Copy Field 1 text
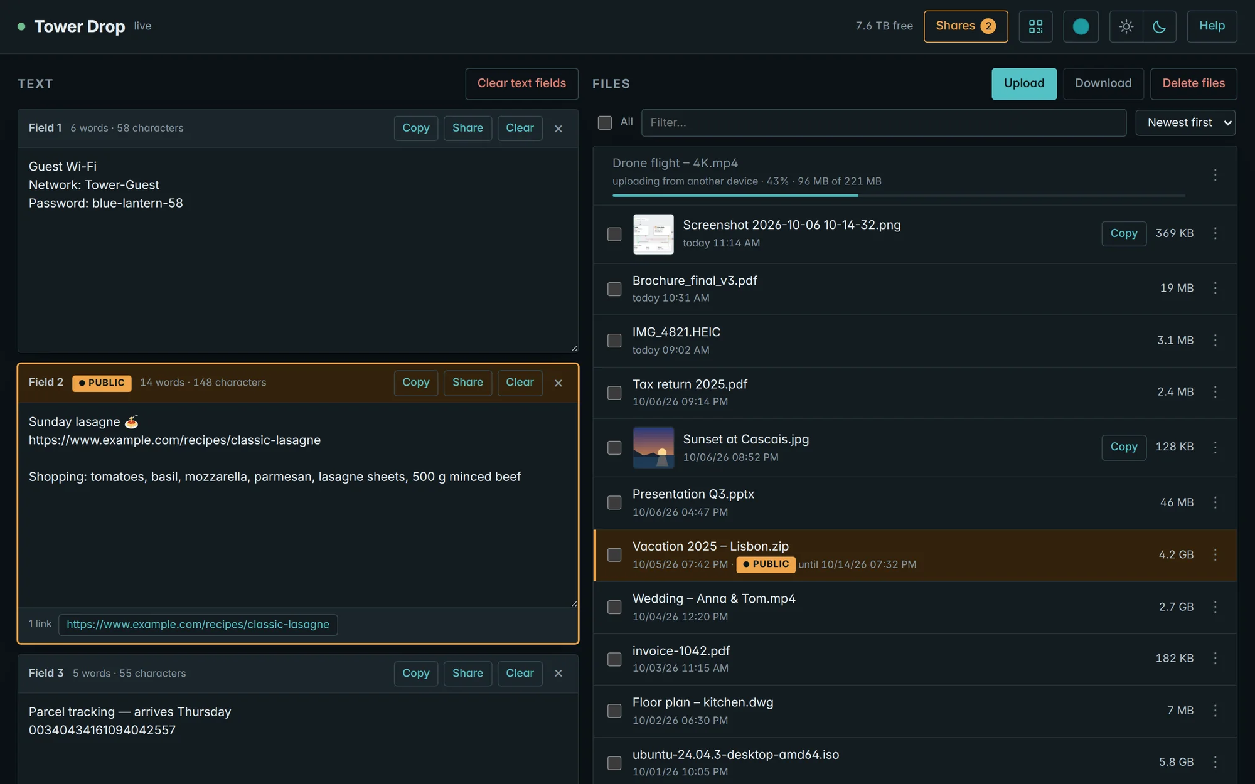Image resolution: width=1255 pixels, height=784 pixels. point(416,129)
